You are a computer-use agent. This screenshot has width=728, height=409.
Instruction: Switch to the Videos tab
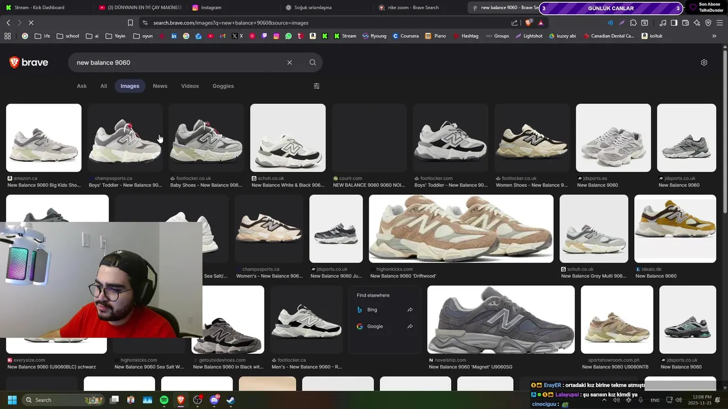(190, 86)
